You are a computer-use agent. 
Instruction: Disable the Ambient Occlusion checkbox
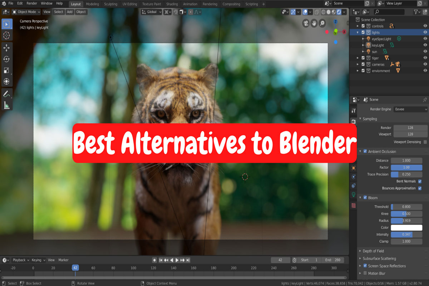pos(365,152)
